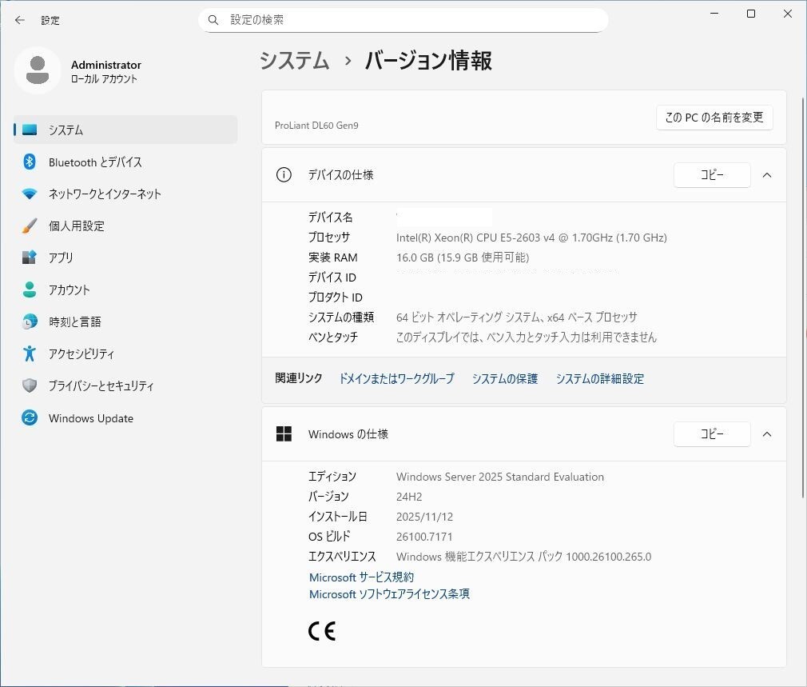Screen dimensions: 807x687
Task: Open システムの詳細設定 link
Action: pyautogui.click(x=599, y=379)
